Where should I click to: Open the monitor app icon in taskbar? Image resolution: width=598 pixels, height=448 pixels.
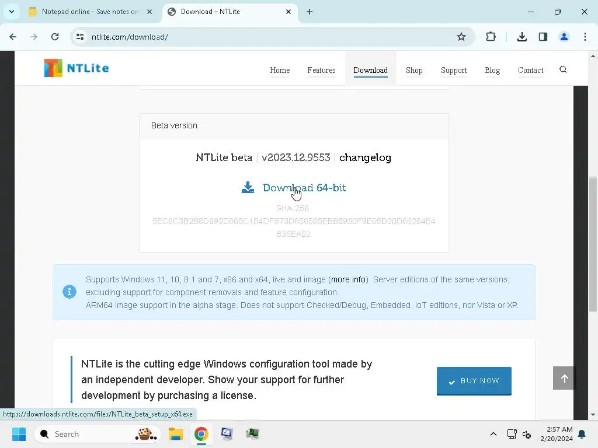point(227,434)
